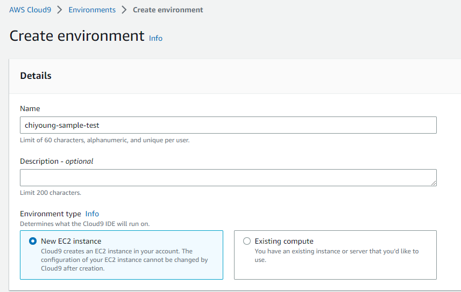Viewport: 461px width, 292px height.
Task: Click the New EC2 instance card description
Action: (x=124, y=260)
